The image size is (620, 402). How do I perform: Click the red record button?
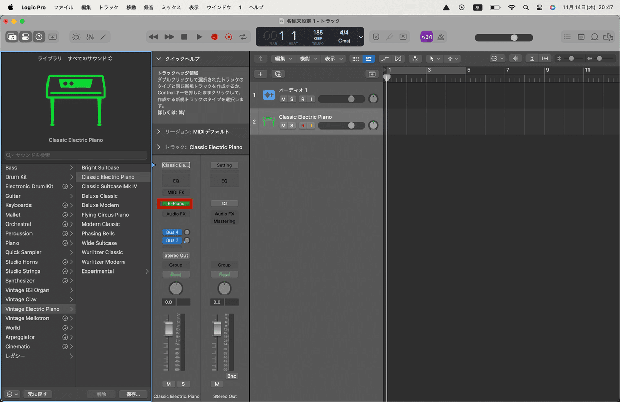click(x=214, y=37)
